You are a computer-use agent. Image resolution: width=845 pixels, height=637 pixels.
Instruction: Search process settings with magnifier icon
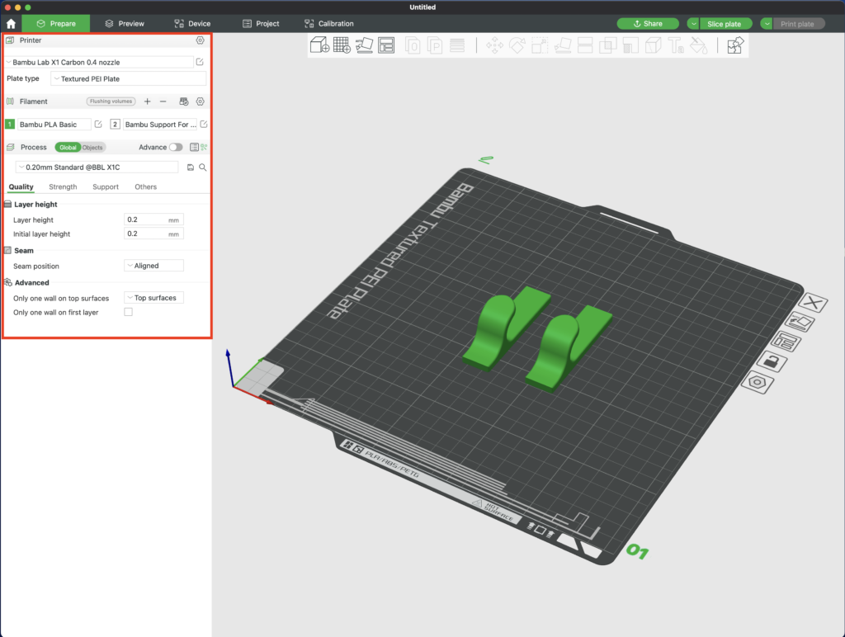[203, 168]
